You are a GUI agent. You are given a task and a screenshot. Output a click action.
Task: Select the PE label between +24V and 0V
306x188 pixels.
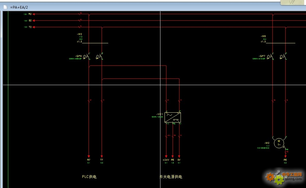(173, 160)
